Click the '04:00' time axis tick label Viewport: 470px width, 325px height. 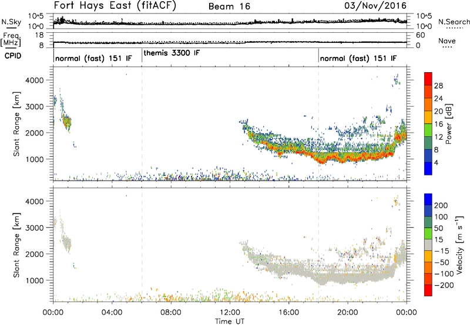[112, 313]
